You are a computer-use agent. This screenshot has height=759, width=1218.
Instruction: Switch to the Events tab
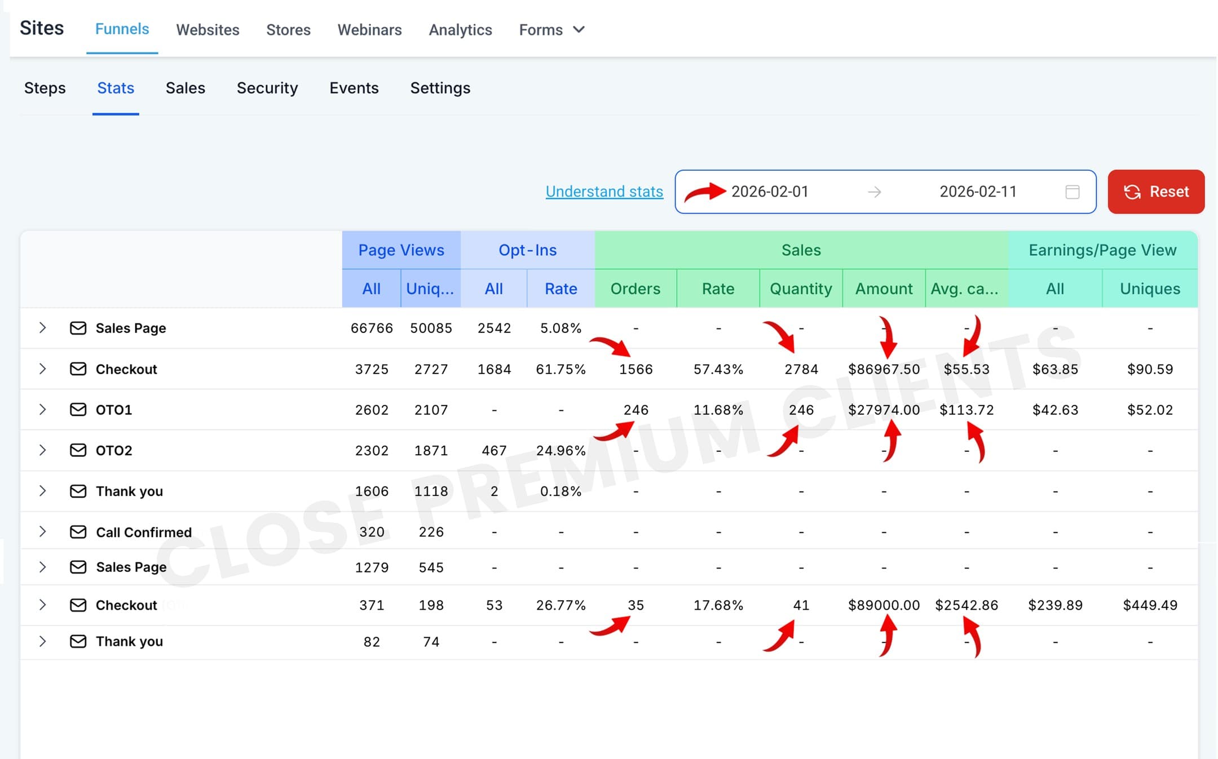click(x=354, y=88)
